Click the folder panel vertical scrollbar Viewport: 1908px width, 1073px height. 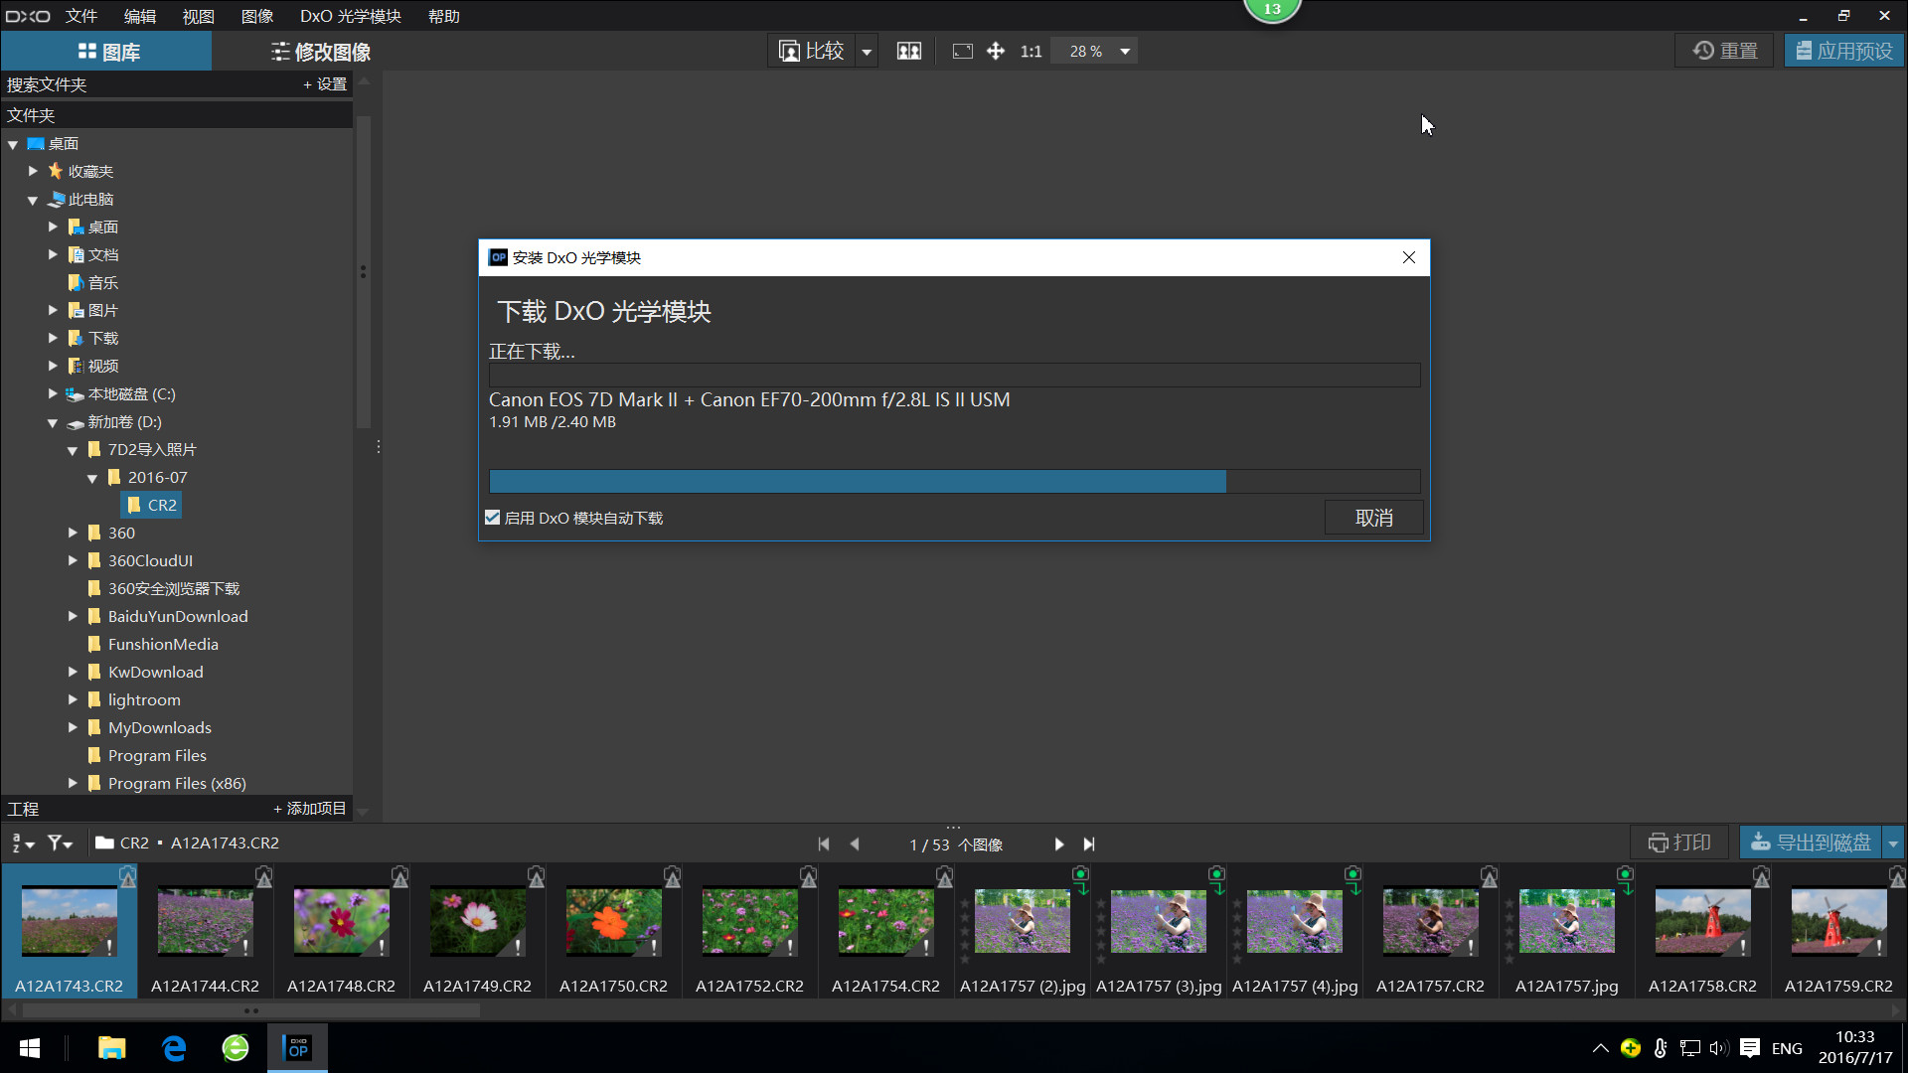tap(364, 271)
